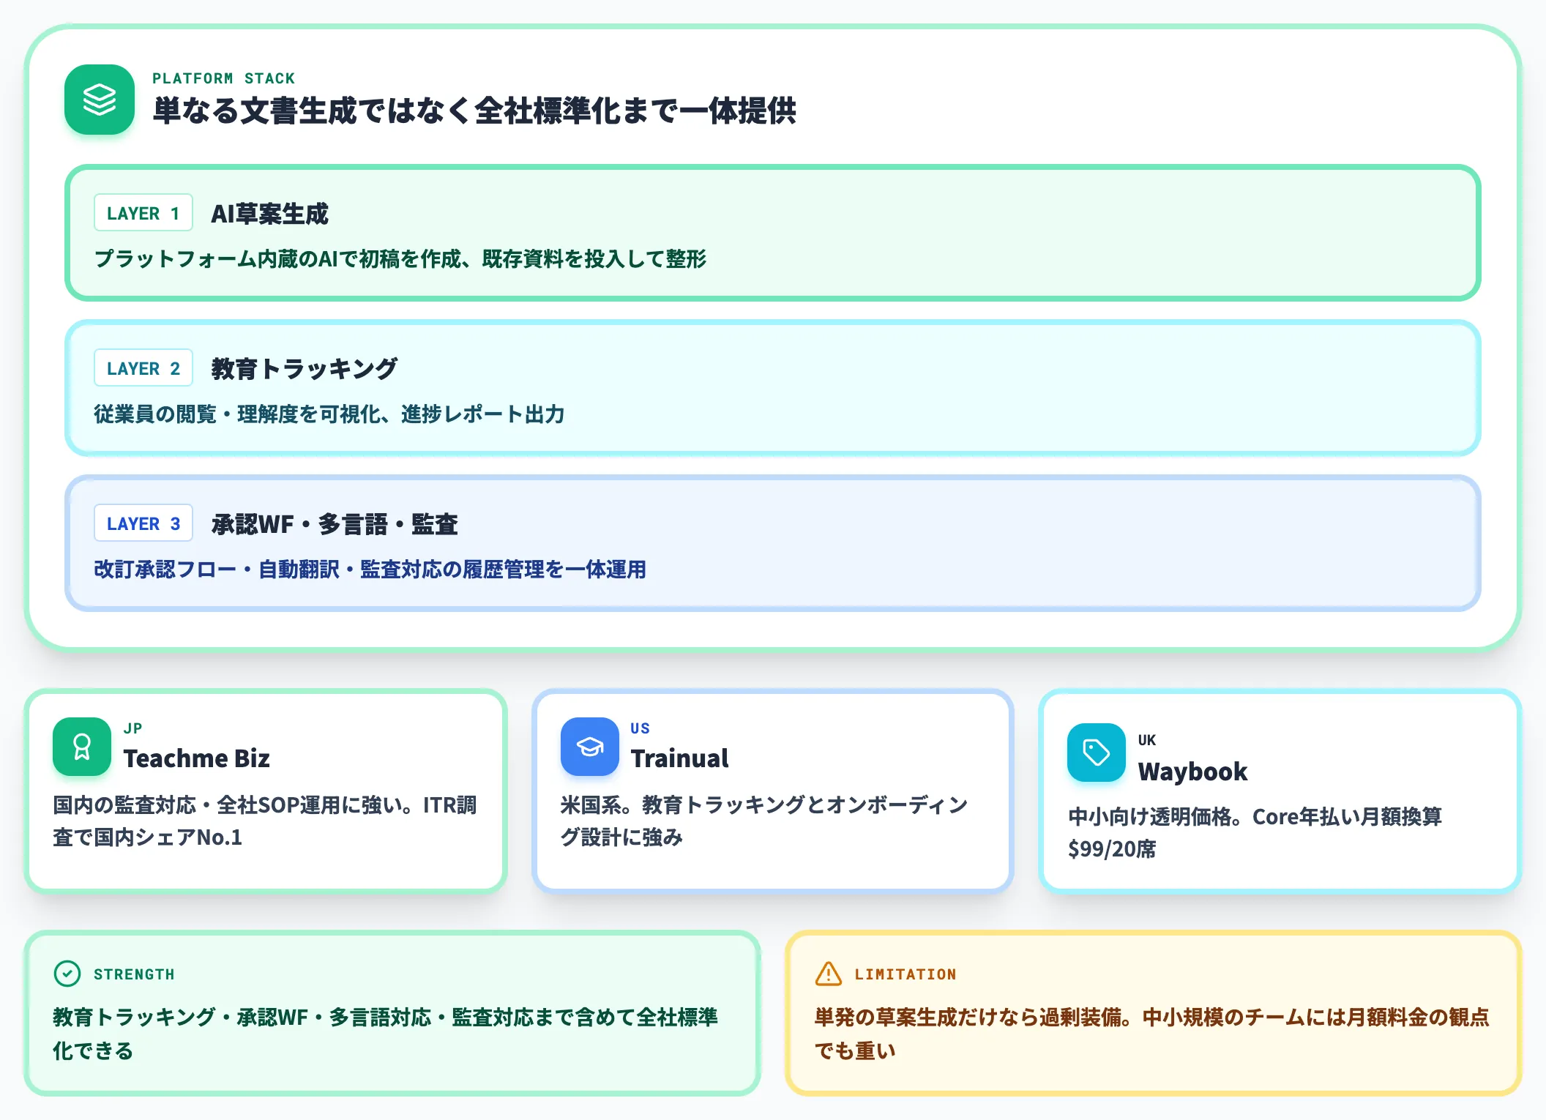Click the LIMITATION heading label
Screen dimensions: 1546x1120
tap(905, 974)
